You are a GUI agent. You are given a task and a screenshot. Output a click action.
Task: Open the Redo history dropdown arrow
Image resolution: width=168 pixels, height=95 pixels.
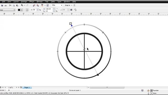click(30, 5)
